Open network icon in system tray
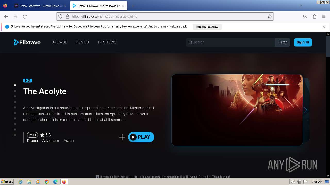 click(x=299, y=182)
